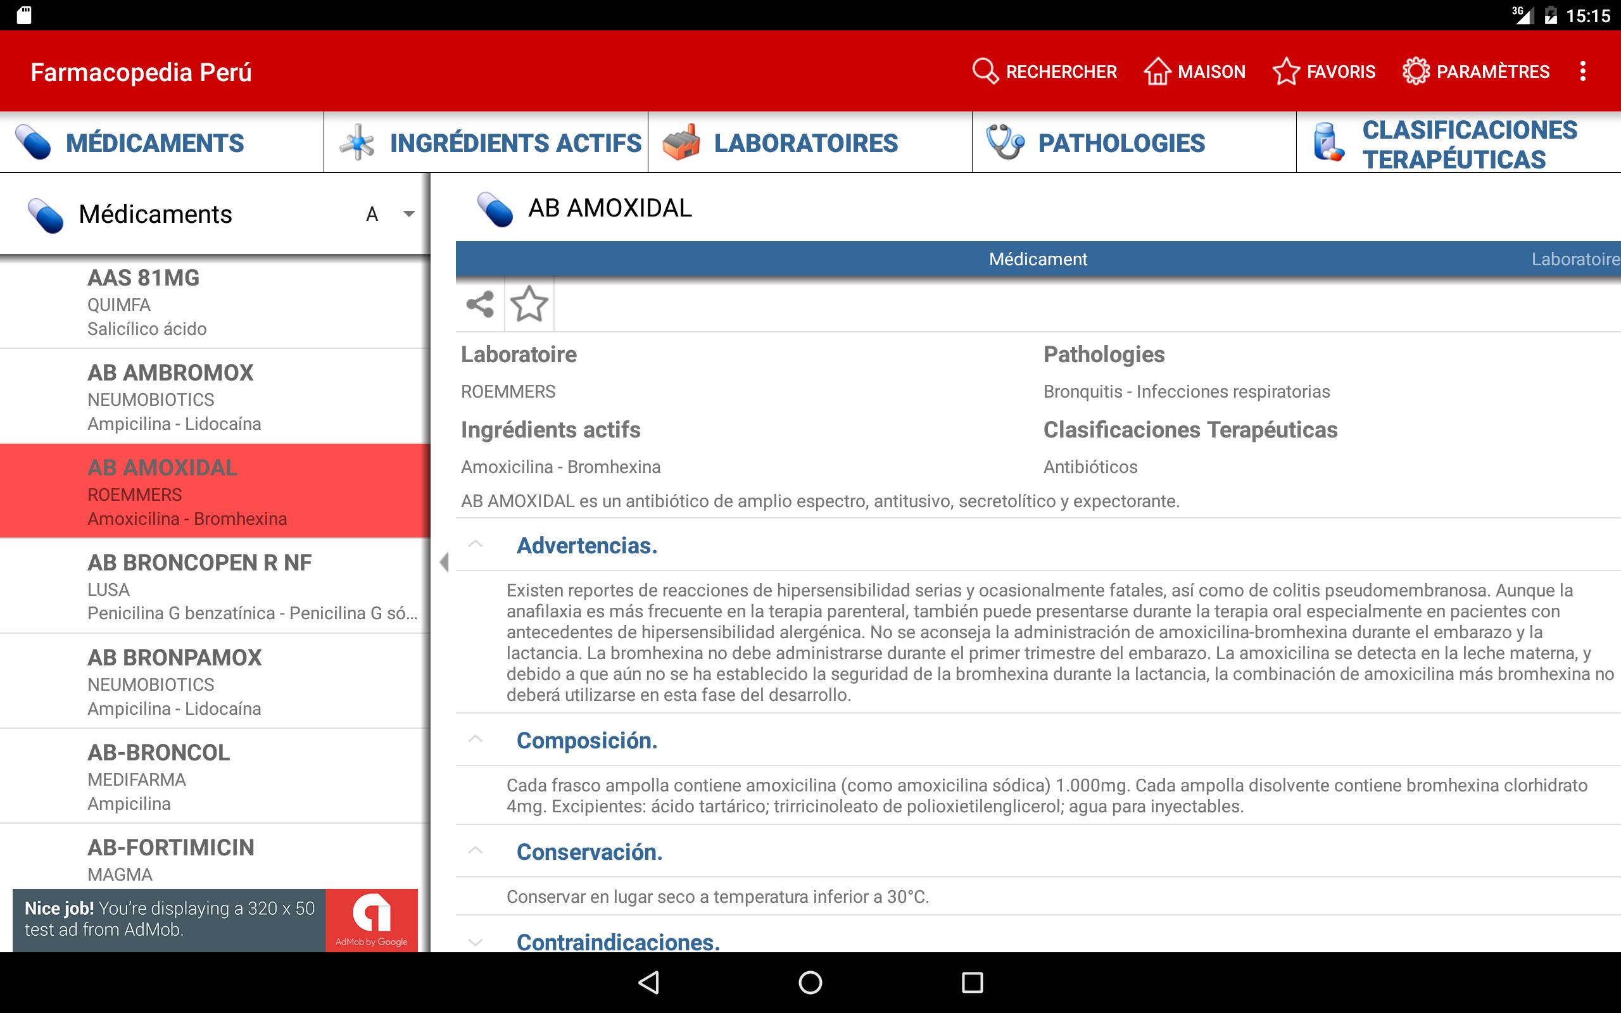Tap PARAMÈTRES label in top bar
Viewport: 1621px width, 1013px height.
1493,72
